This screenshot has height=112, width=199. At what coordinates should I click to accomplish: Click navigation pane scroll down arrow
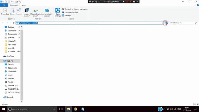[x=21, y=102]
